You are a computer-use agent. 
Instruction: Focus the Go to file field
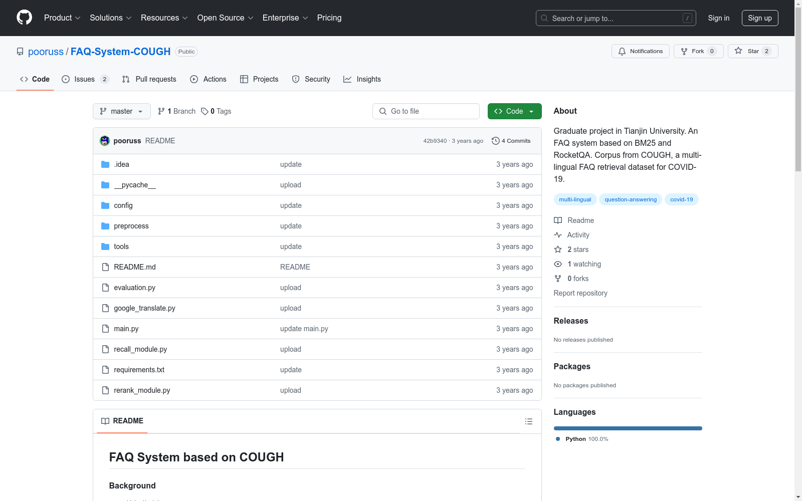click(426, 111)
